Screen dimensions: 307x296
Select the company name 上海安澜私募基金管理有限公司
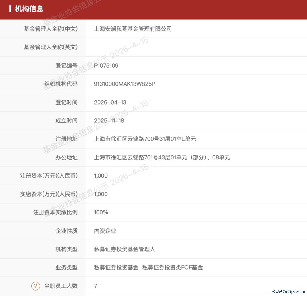(x=133, y=29)
